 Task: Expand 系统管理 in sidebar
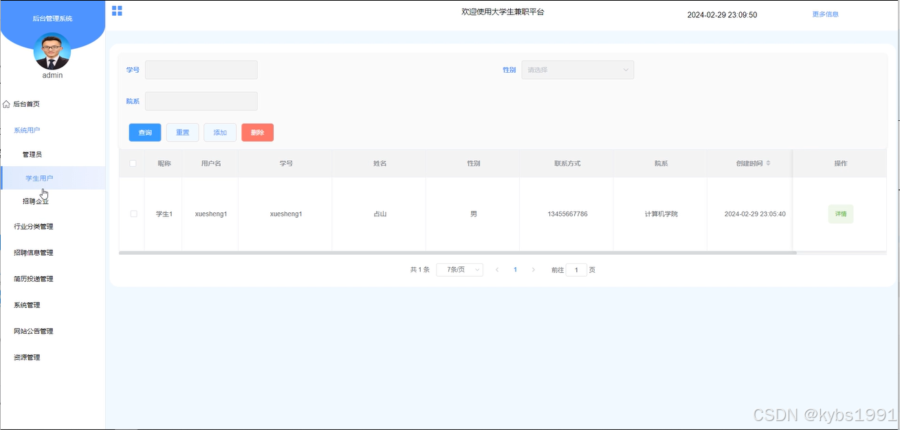(x=27, y=305)
